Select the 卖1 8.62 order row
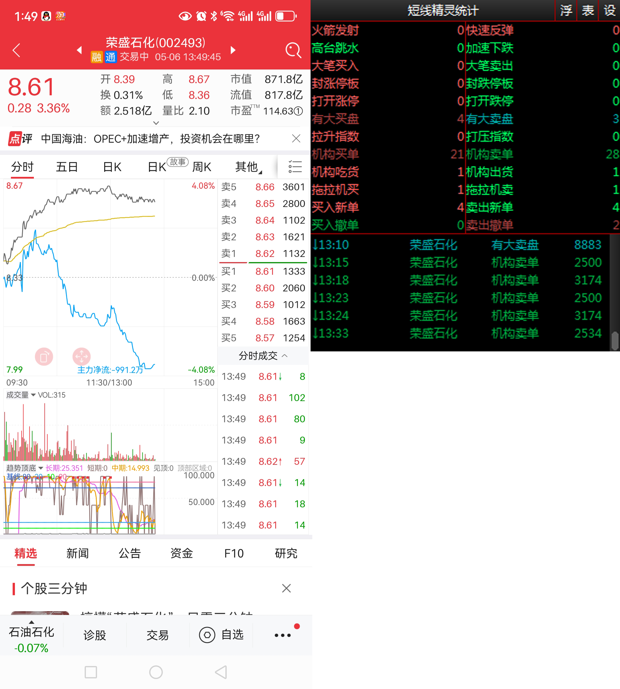 coord(263,253)
